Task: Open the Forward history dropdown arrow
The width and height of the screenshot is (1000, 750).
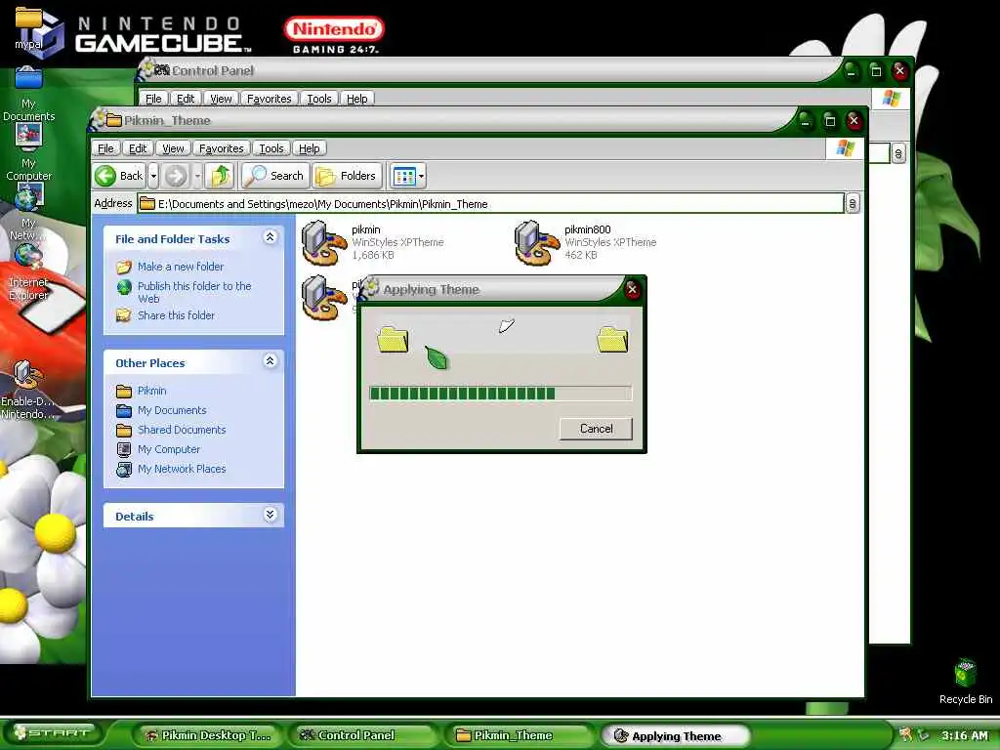Action: 197,176
